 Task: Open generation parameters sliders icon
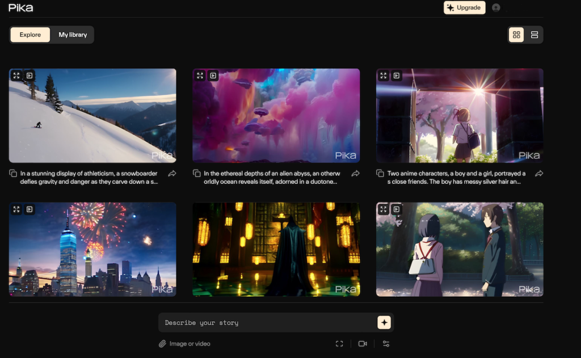pyautogui.click(x=386, y=344)
